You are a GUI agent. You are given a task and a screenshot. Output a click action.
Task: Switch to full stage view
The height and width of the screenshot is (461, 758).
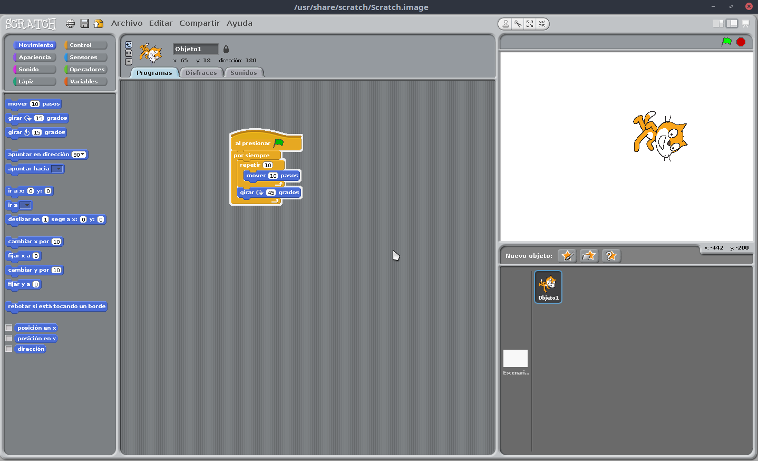tap(732, 24)
